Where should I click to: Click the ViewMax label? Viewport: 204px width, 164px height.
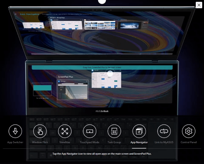[x=65, y=142]
